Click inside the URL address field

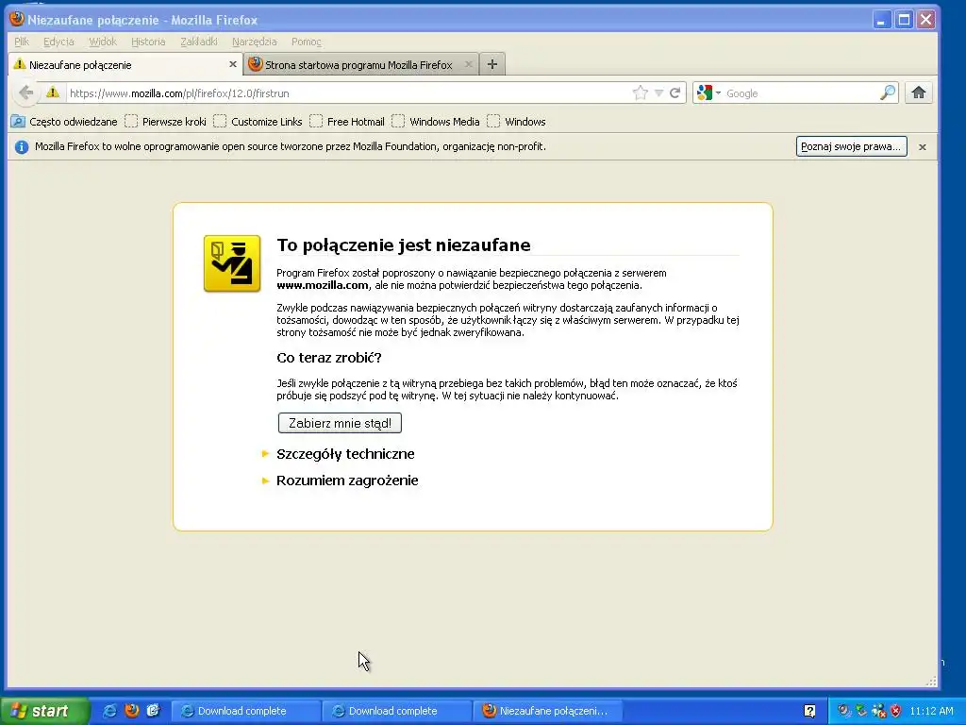click(x=348, y=93)
